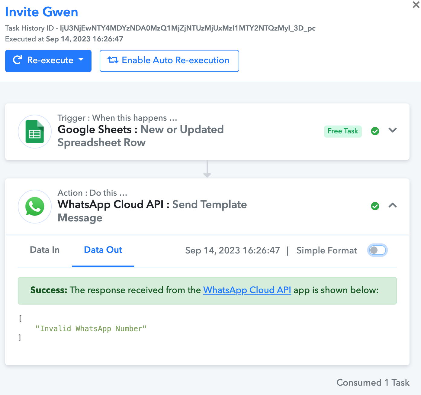The height and width of the screenshot is (395, 421).
Task: Click the green success checkmark on Google Sheets step
Action: click(x=375, y=131)
